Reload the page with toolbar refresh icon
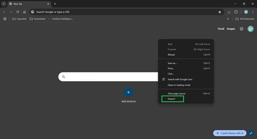 click(x=18, y=12)
